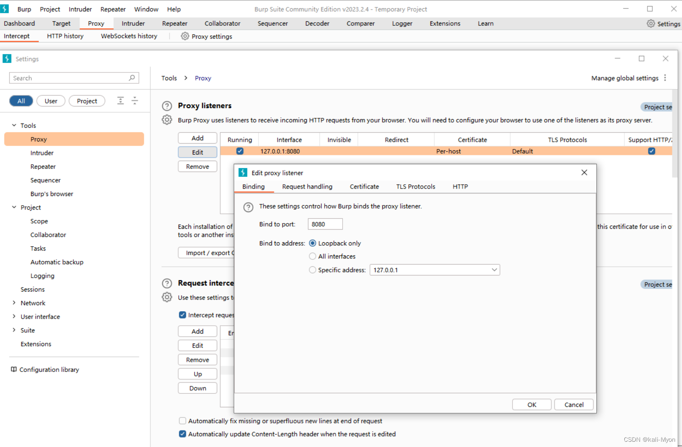Click Cancel in Edit proxy listener dialog

[574, 405]
